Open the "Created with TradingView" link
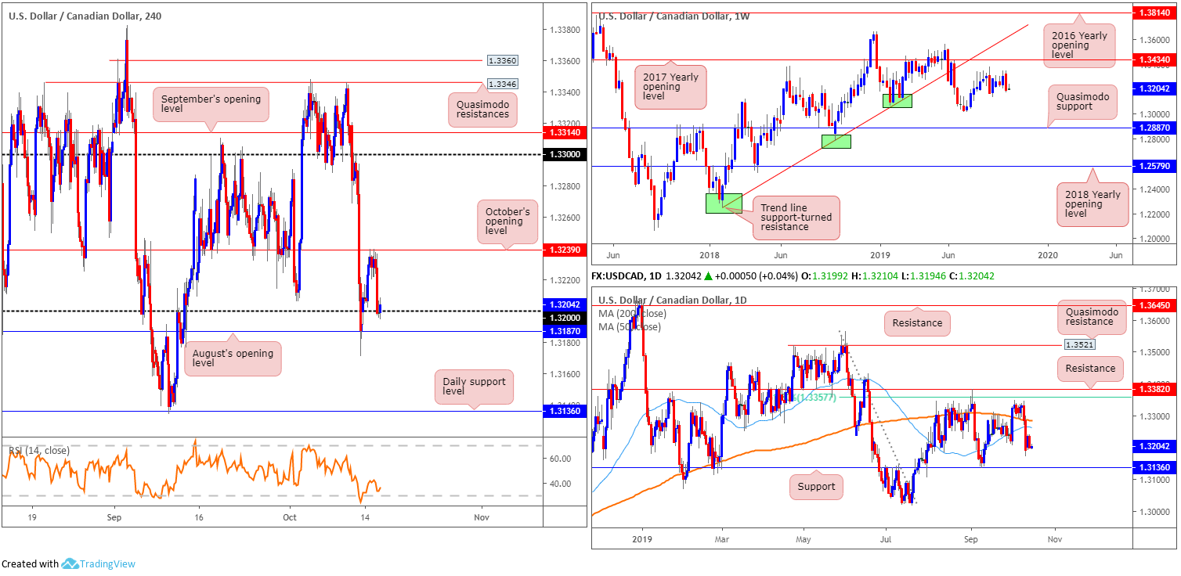1181x576 pixels. coord(68,563)
